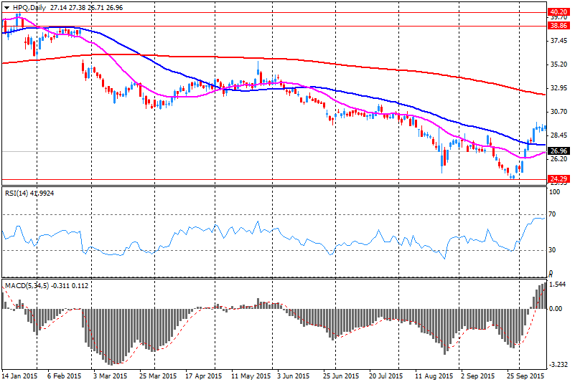Image resolution: width=575 pixels, height=382 pixels.
Task: Select the 38.86 red price level label
Action: (559, 26)
